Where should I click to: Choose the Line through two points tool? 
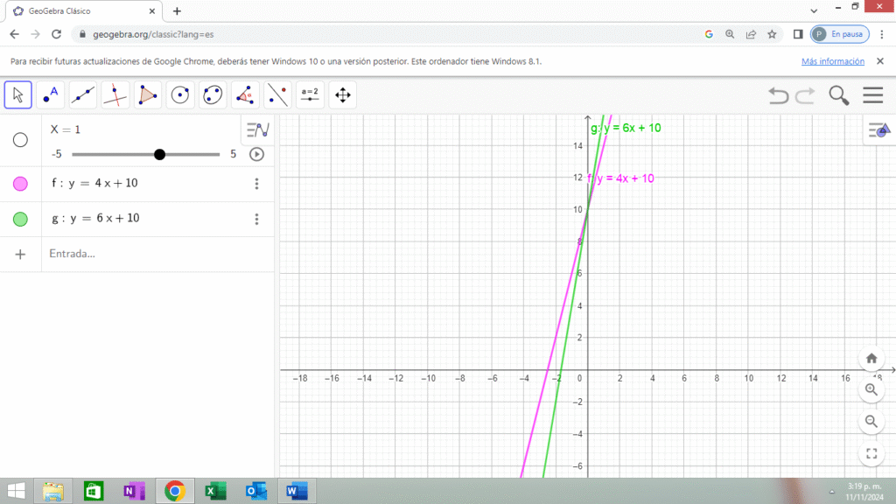83,94
